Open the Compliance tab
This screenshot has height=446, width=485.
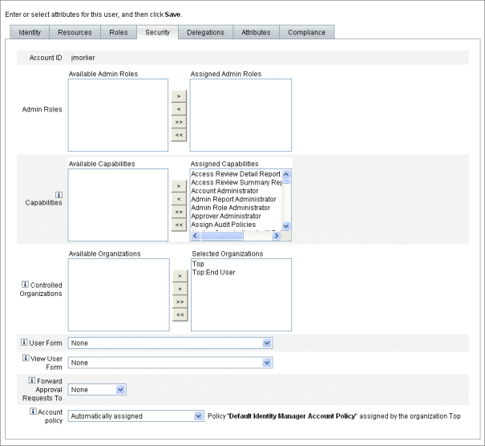(307, 32)
